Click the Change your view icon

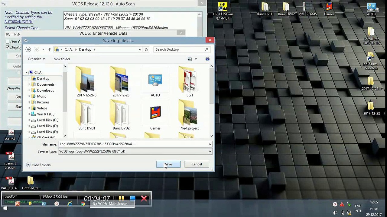pyautogui.click(x=190, y=59)
